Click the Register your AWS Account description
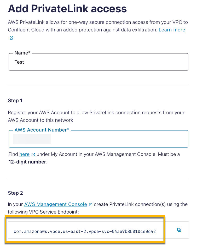Viewport: 197px width, 251px height. click(x=96, y=116)
